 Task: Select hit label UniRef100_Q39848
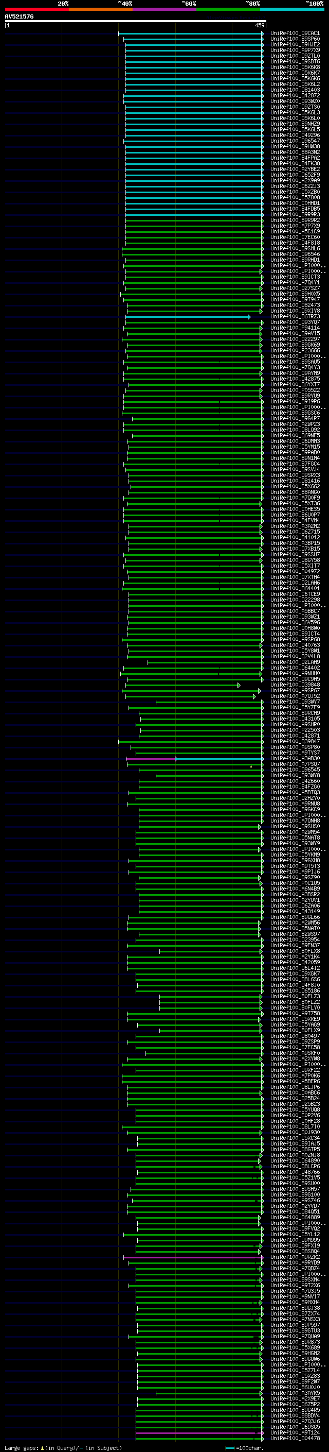pos(295,685)
